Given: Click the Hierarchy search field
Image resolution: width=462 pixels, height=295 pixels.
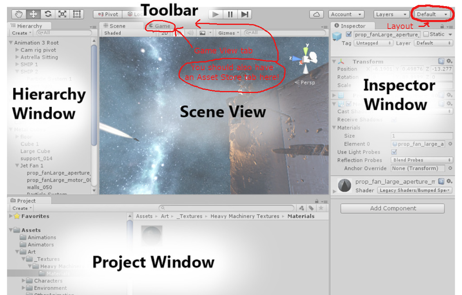Looking at the screenshot, I should click(64, 33).
